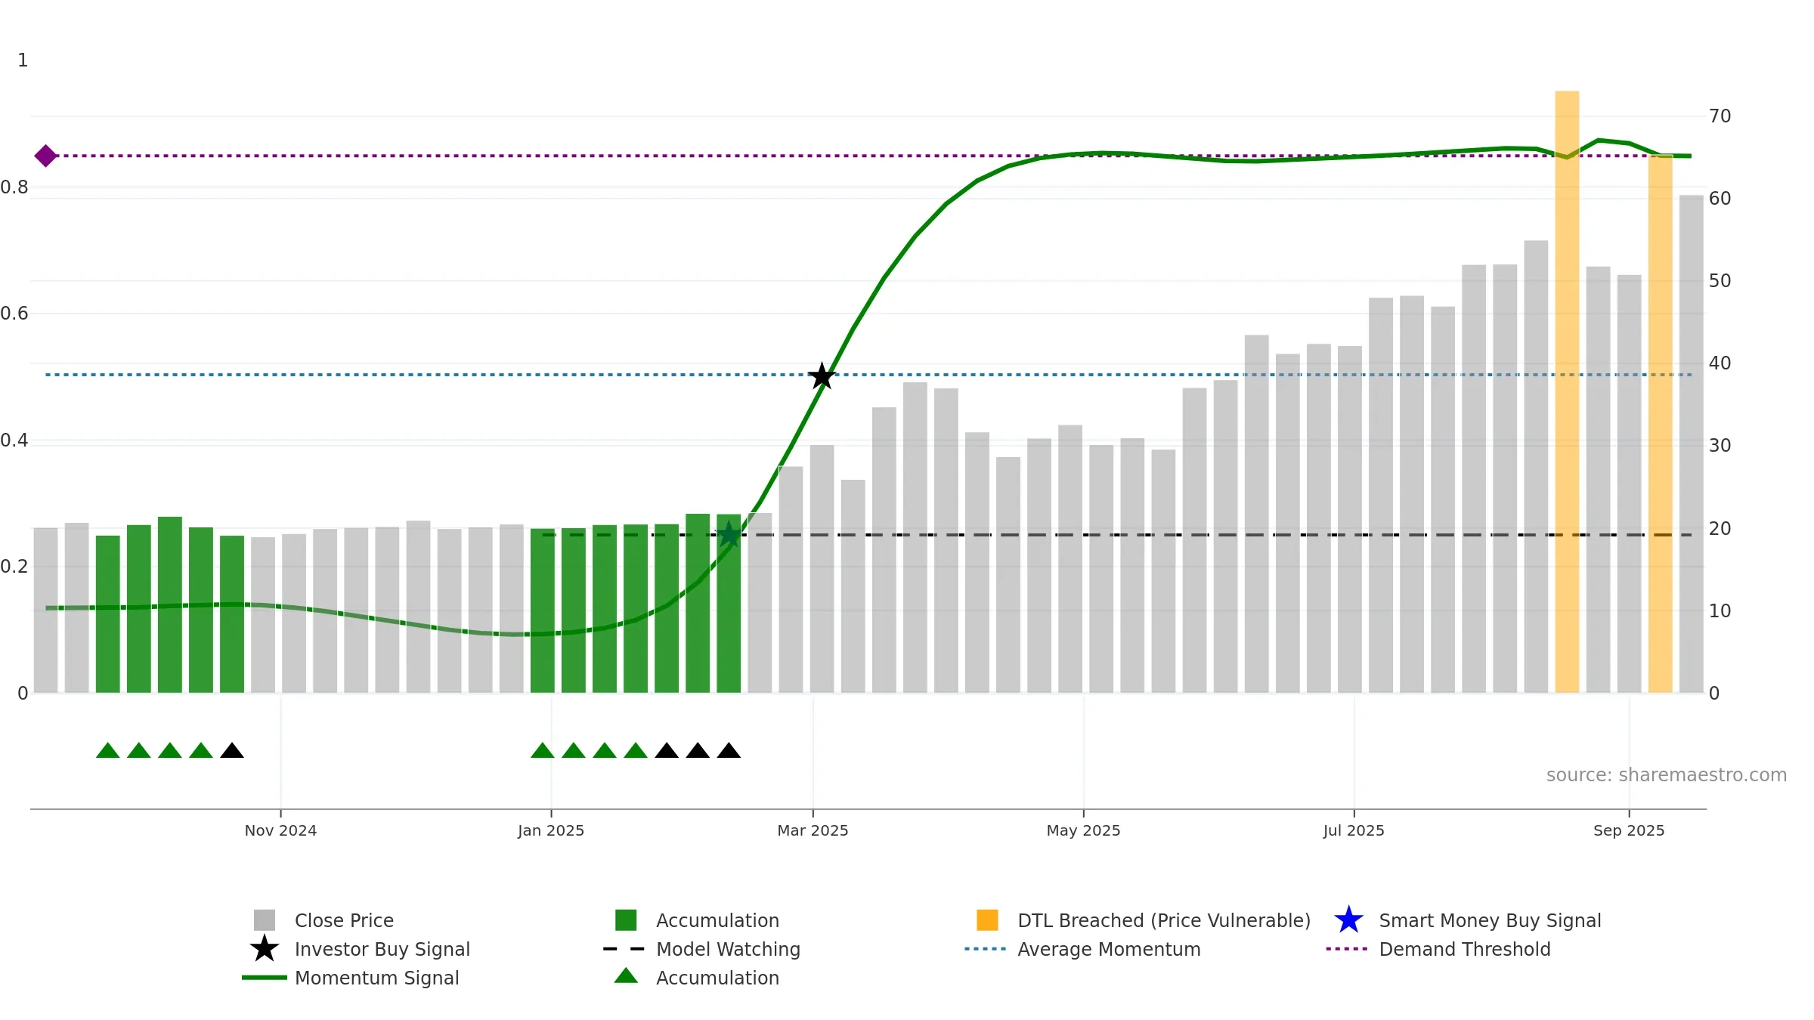Click the last gray close price bar

tap(1691, 446)
